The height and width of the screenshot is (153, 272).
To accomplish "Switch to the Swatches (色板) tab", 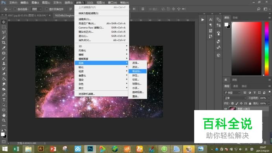I will tap(235, 18).
